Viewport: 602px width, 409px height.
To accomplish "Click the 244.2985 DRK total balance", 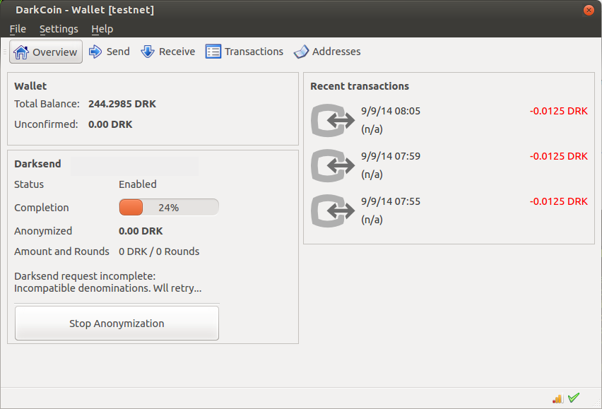I will [x=122, y=104].
